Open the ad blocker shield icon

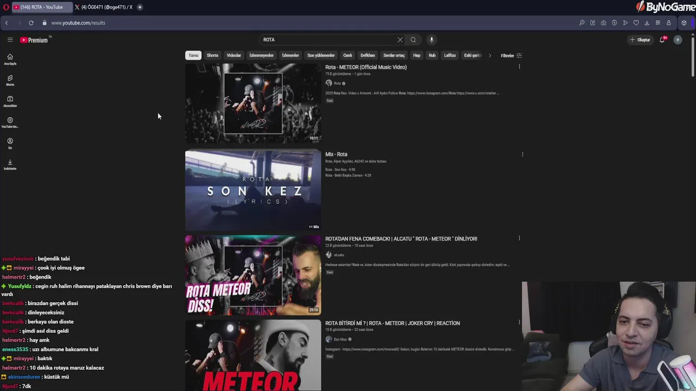(614, 23)
